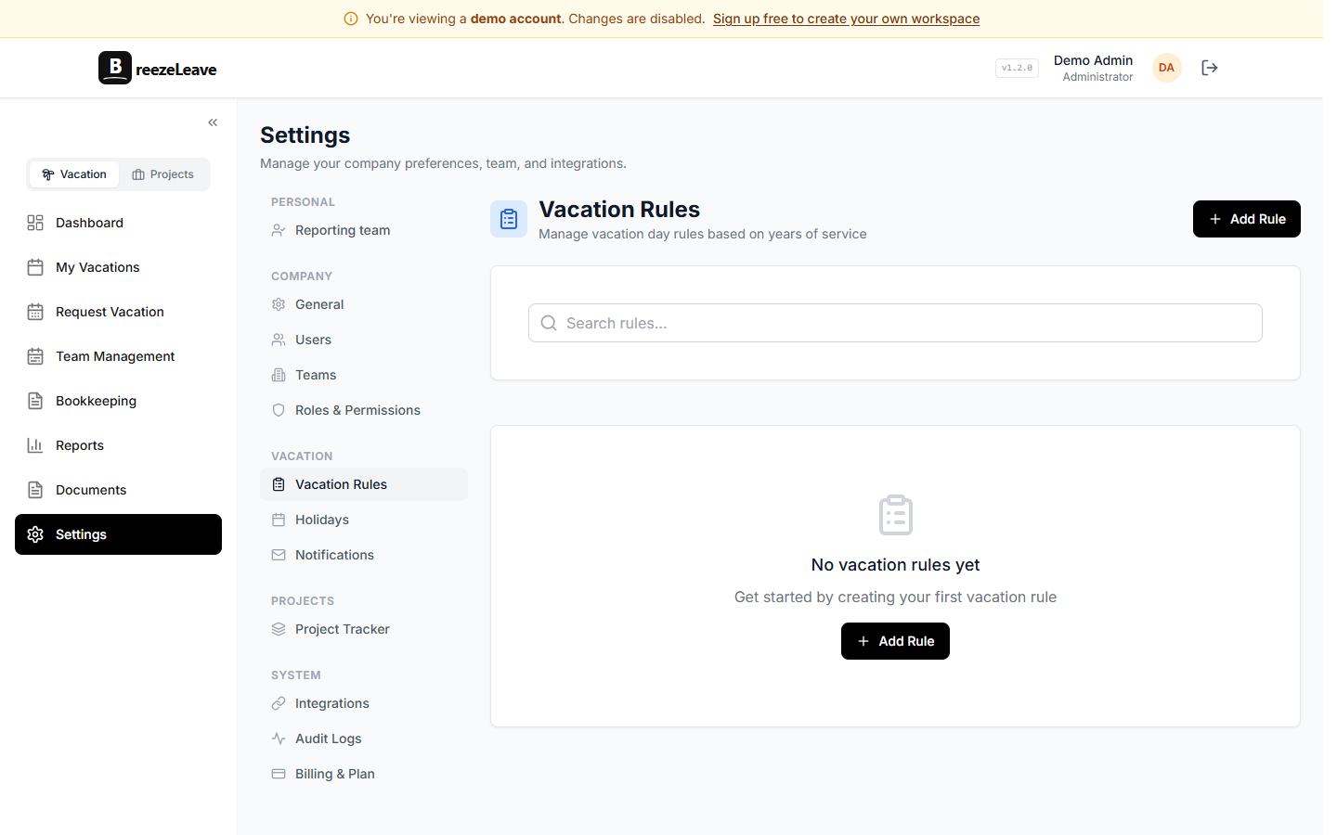The height and width of the screenshot is (835, 1337).
Task: Open Notifications settings
Action: click(x=364, y=555)
